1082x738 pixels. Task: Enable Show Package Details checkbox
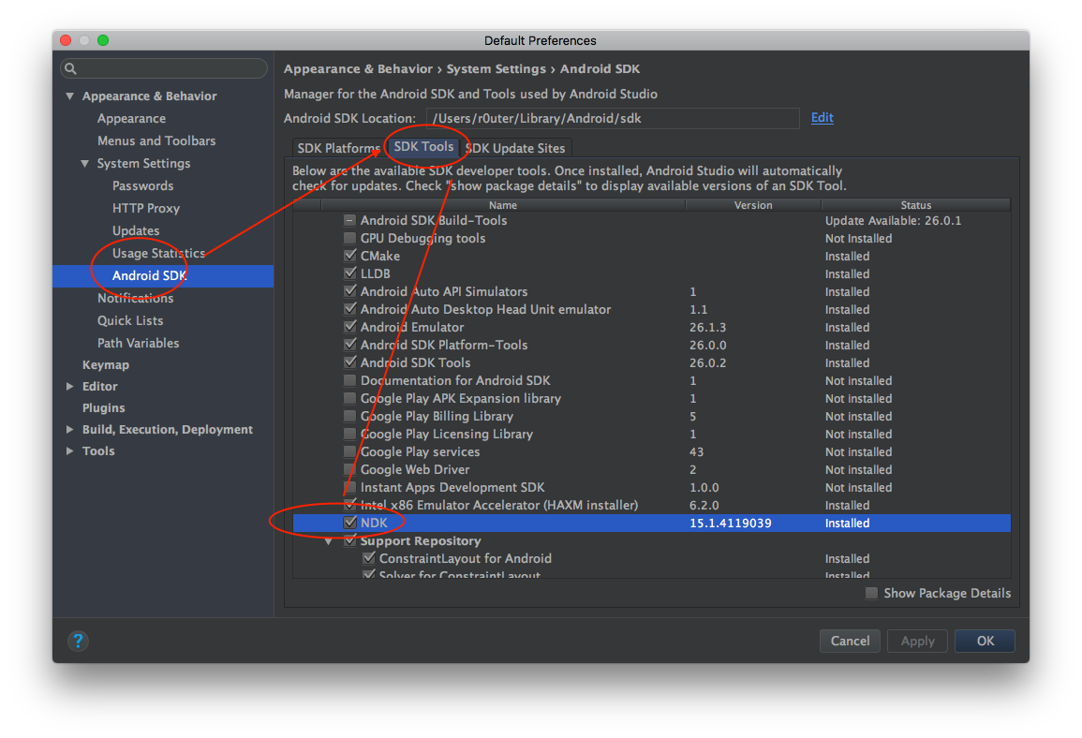coord(872,593)
